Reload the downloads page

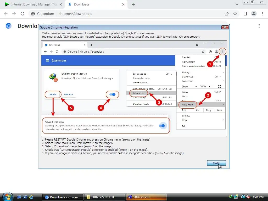tap(23, 14)
